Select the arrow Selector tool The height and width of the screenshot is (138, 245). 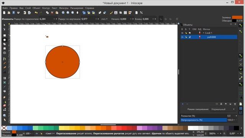coord(5,25)
